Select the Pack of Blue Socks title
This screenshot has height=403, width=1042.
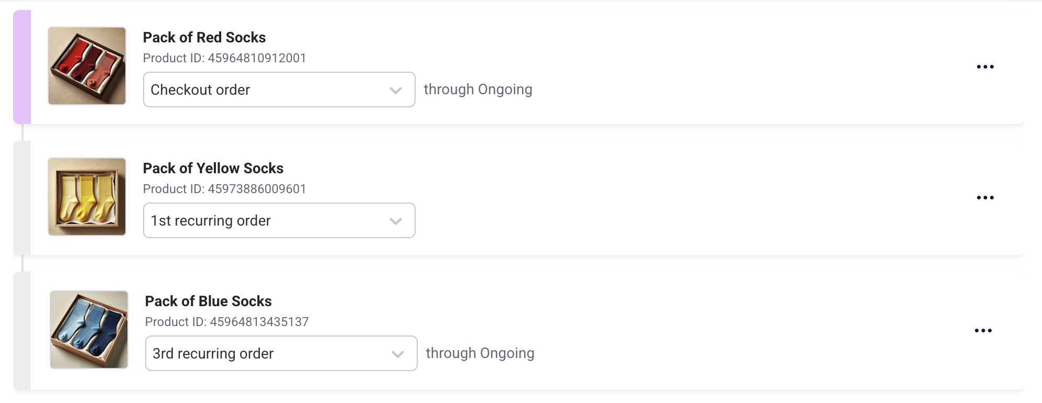pos(208,301)
